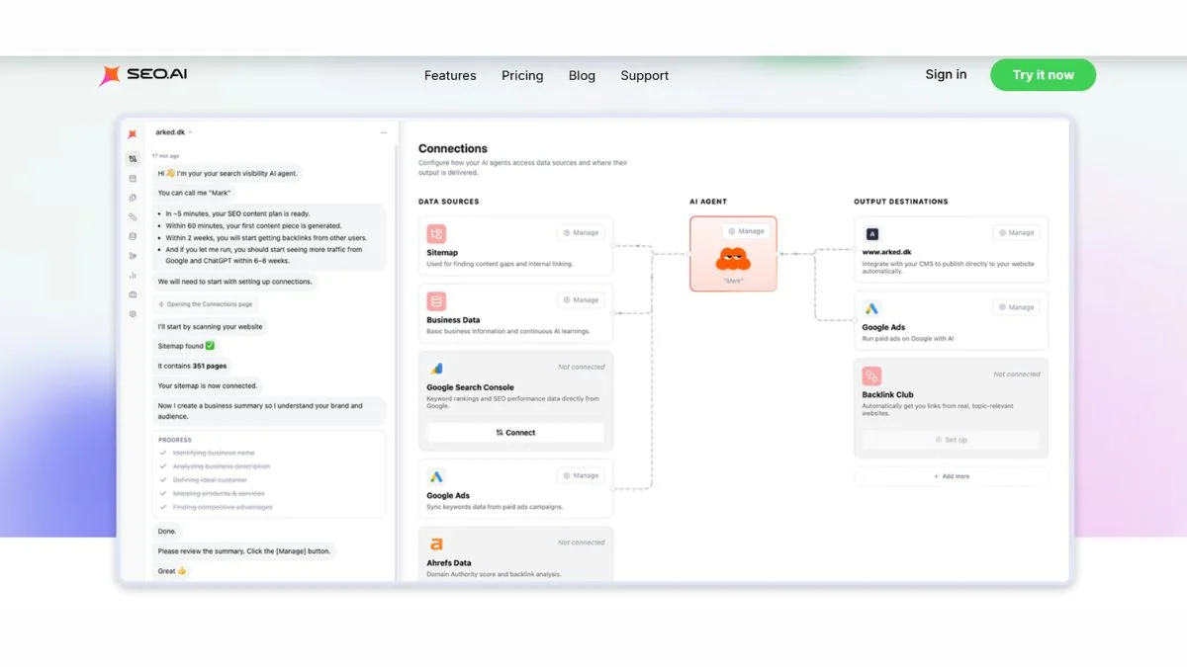Manage Google Ads output destination
Image resolution: width=1187 pixels, height=667 pixels.
pos(1016,307)
